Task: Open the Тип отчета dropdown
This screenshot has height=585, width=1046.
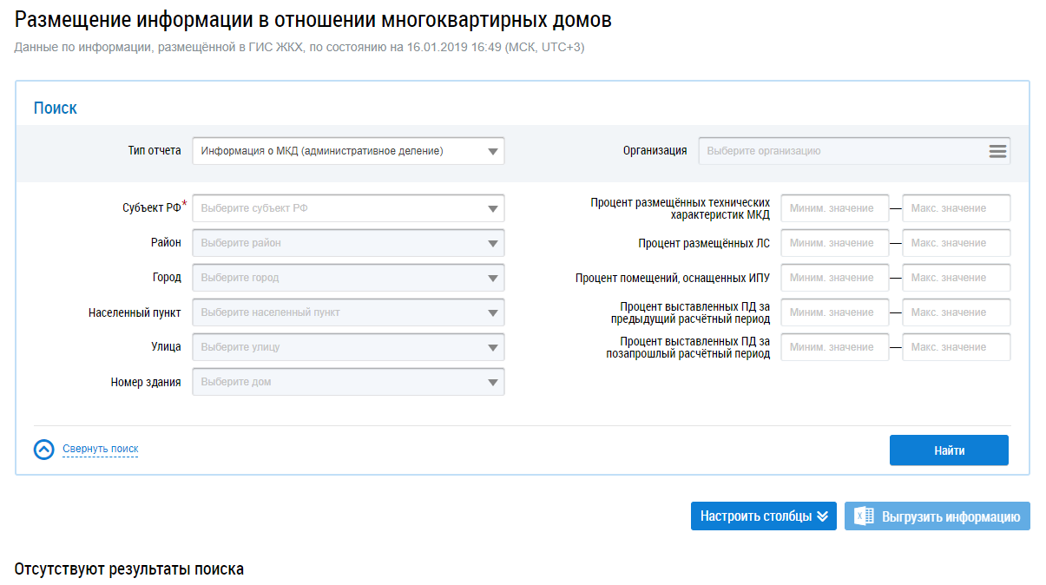Action: (348, 151)
